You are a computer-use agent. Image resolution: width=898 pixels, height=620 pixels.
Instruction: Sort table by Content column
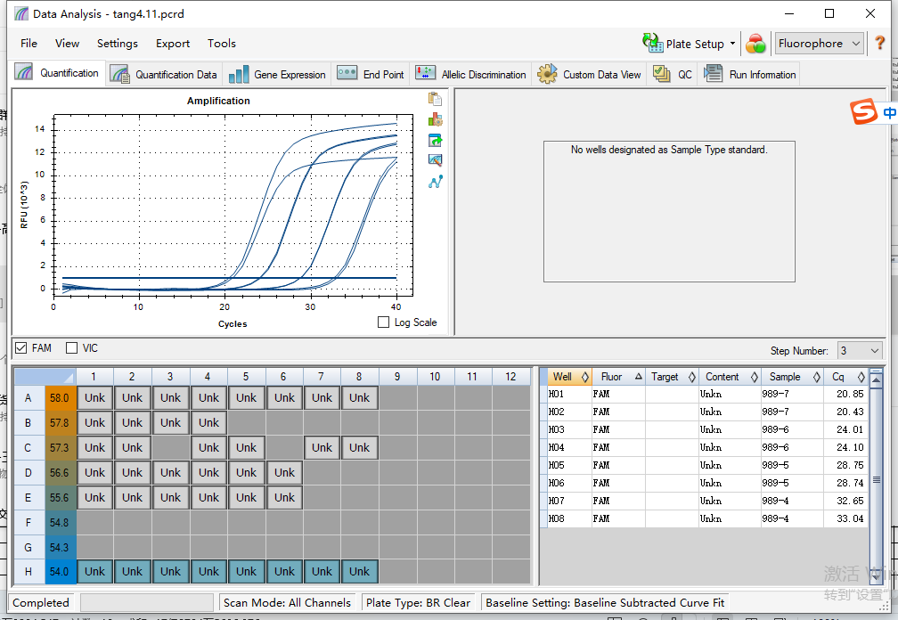click(730, 377)
